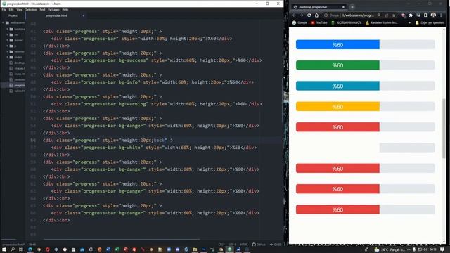Open the Help menu in Atom

tap(65, 9)
